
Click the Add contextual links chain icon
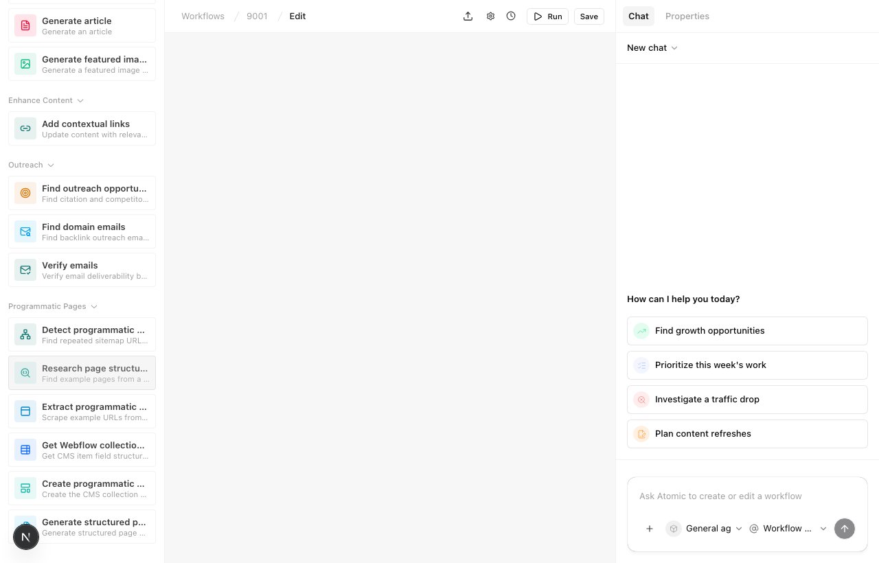click(25, 128)
